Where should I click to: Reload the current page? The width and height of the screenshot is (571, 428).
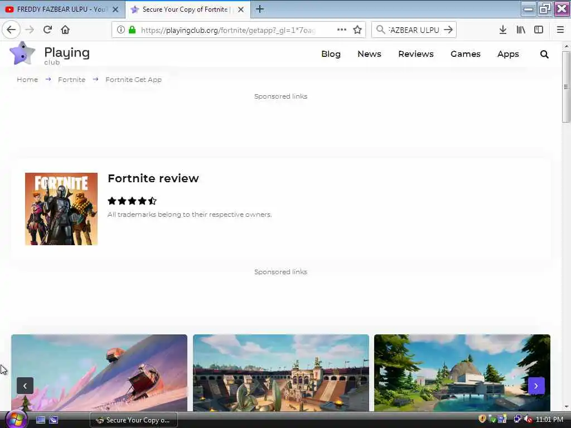pos(47,30)
